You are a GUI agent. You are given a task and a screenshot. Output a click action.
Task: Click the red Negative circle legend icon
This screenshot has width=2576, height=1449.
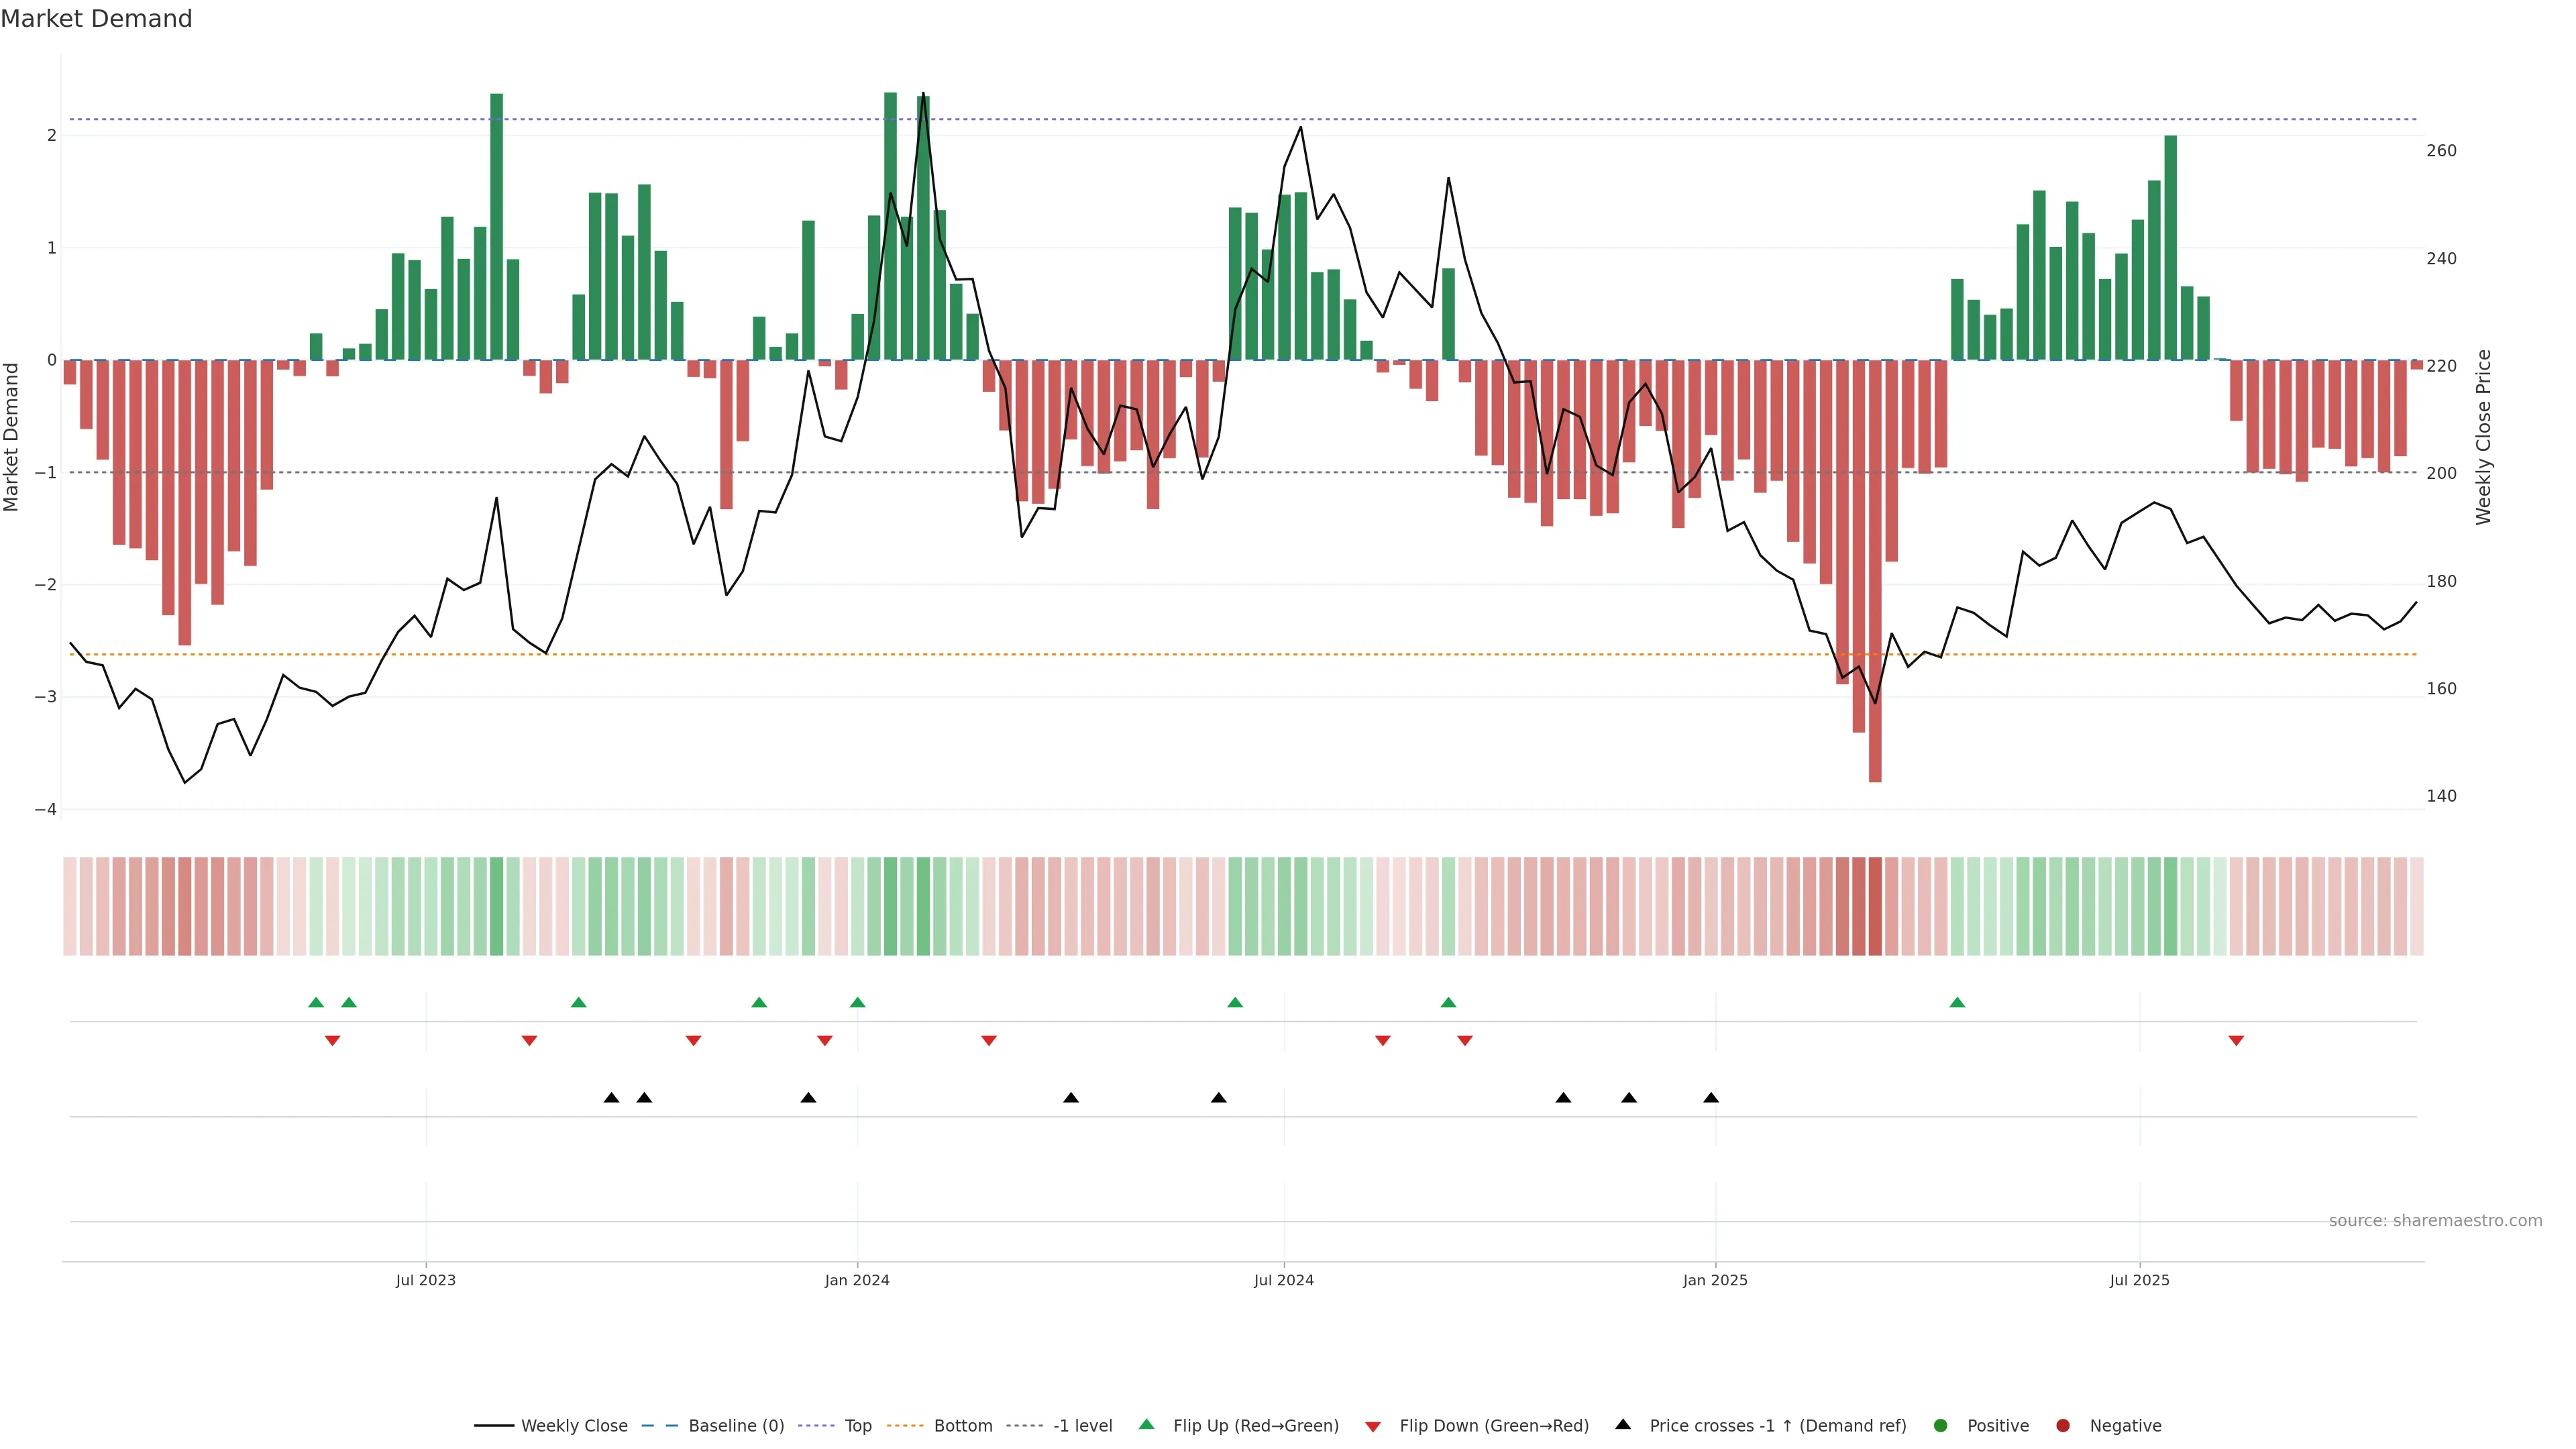coord(2062,1425)
